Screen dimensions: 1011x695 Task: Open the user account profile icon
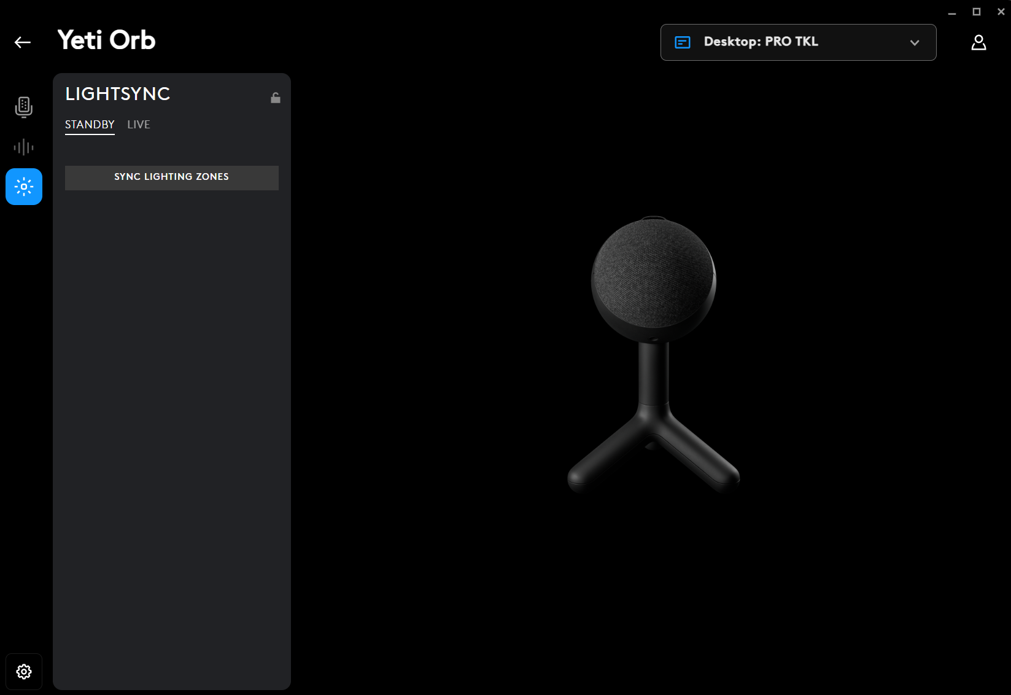coord(978,42)
